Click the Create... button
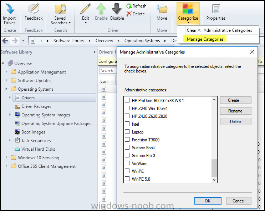Screen dimensions: 265x211 [236, 100]
